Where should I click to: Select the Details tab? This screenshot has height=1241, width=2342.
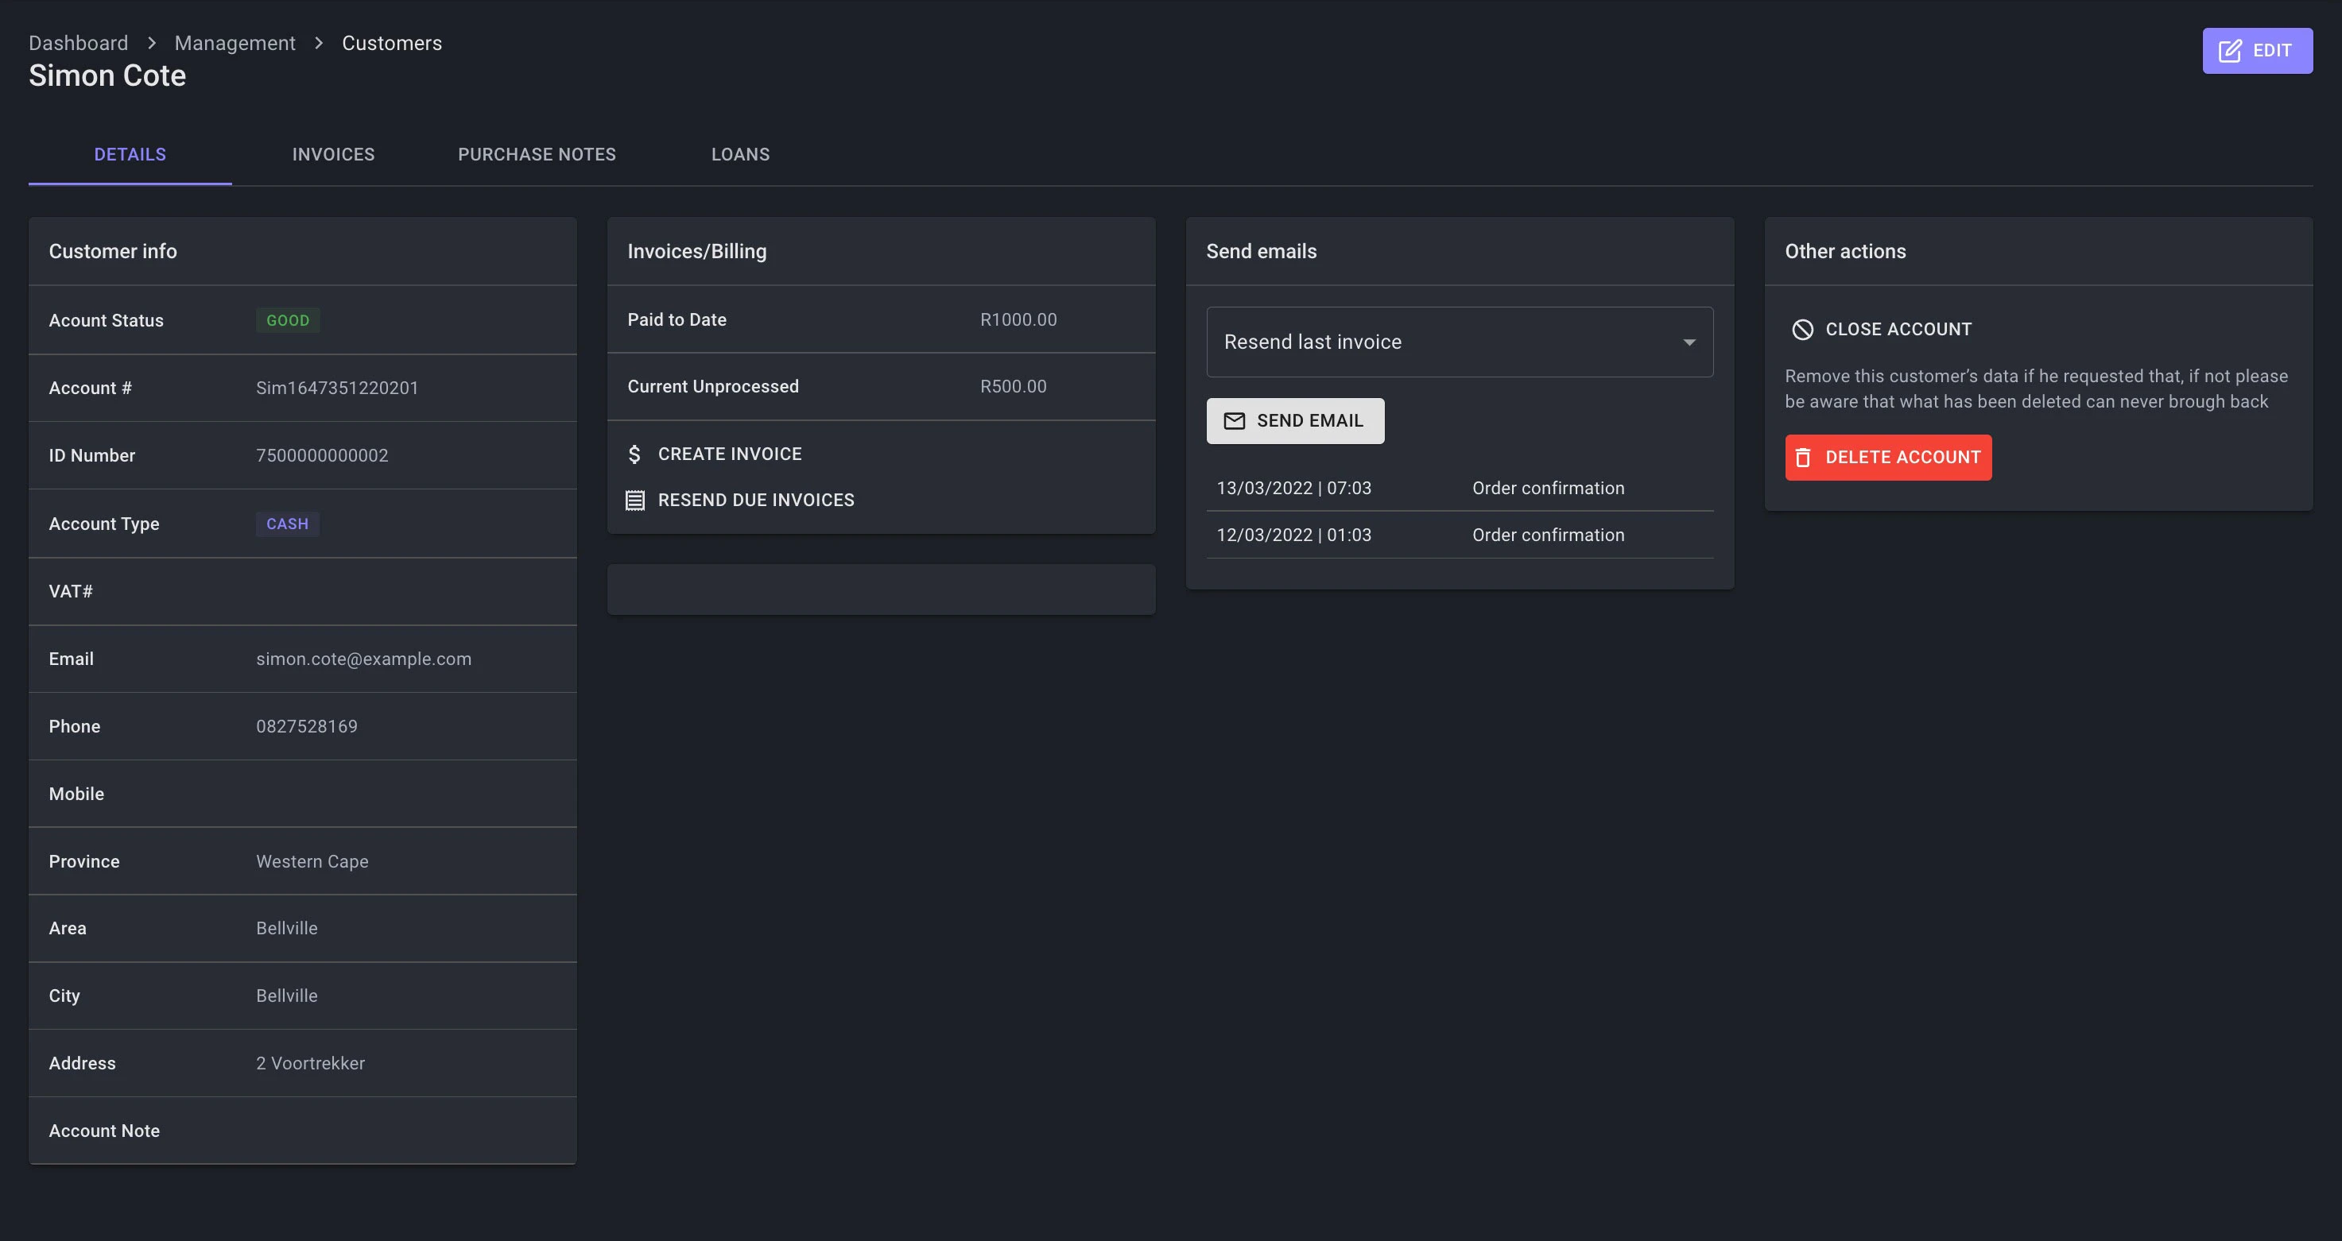(x=130, y=154)
